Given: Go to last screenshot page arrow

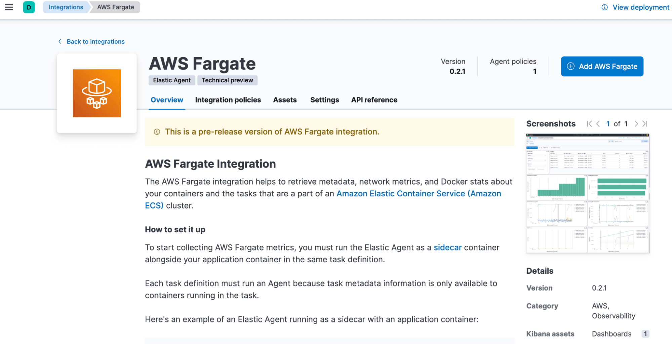Looking at the screenshot, I should [645, 124].
